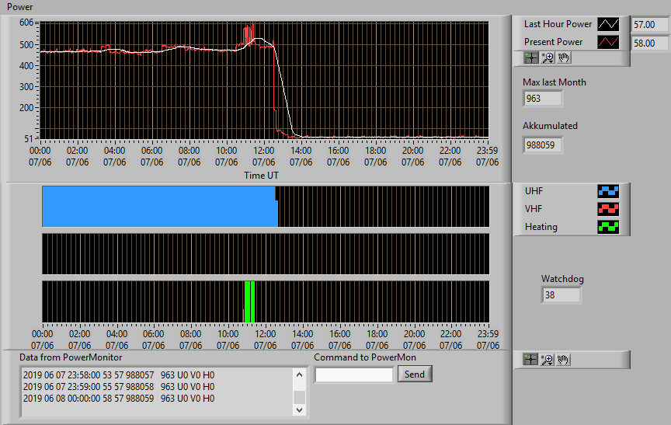Viewport: 671px width, 425px height.
Task: Open Present Power red plot style icon
Action: tap(608, 42)
